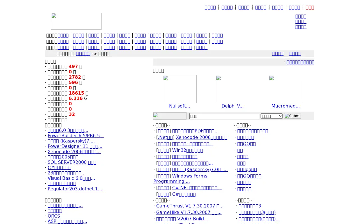Open the Macromed... thumbnail image
Viewport: 359px width, 224px height.
[x=286, y=89]
